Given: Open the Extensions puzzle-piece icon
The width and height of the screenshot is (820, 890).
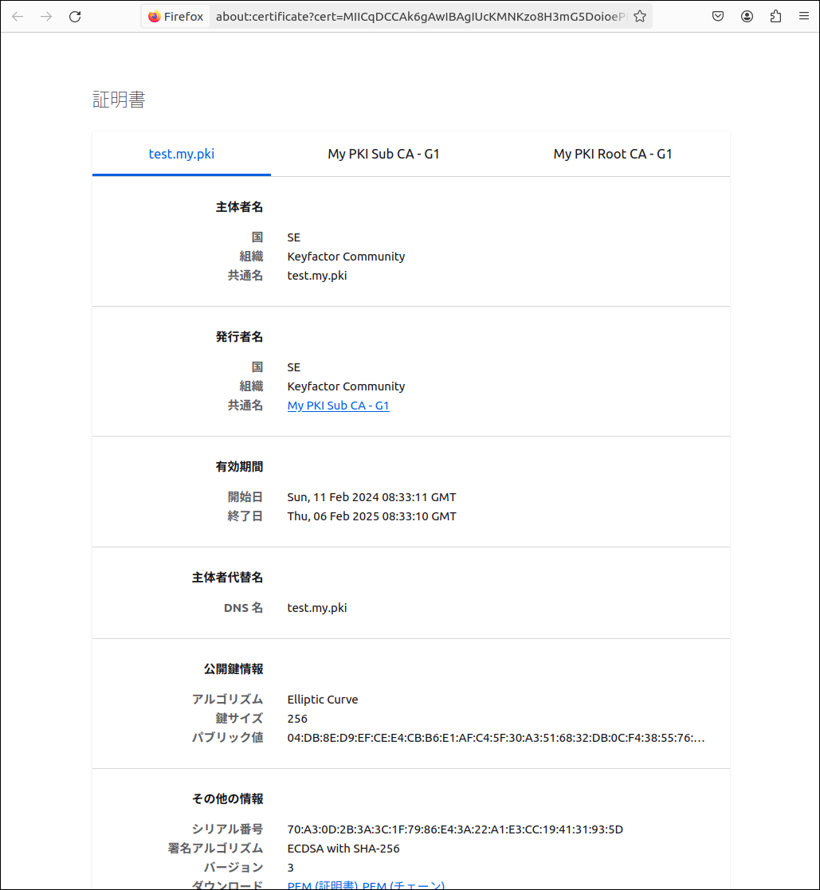Looking at the screenshot, I should [775, 16].
